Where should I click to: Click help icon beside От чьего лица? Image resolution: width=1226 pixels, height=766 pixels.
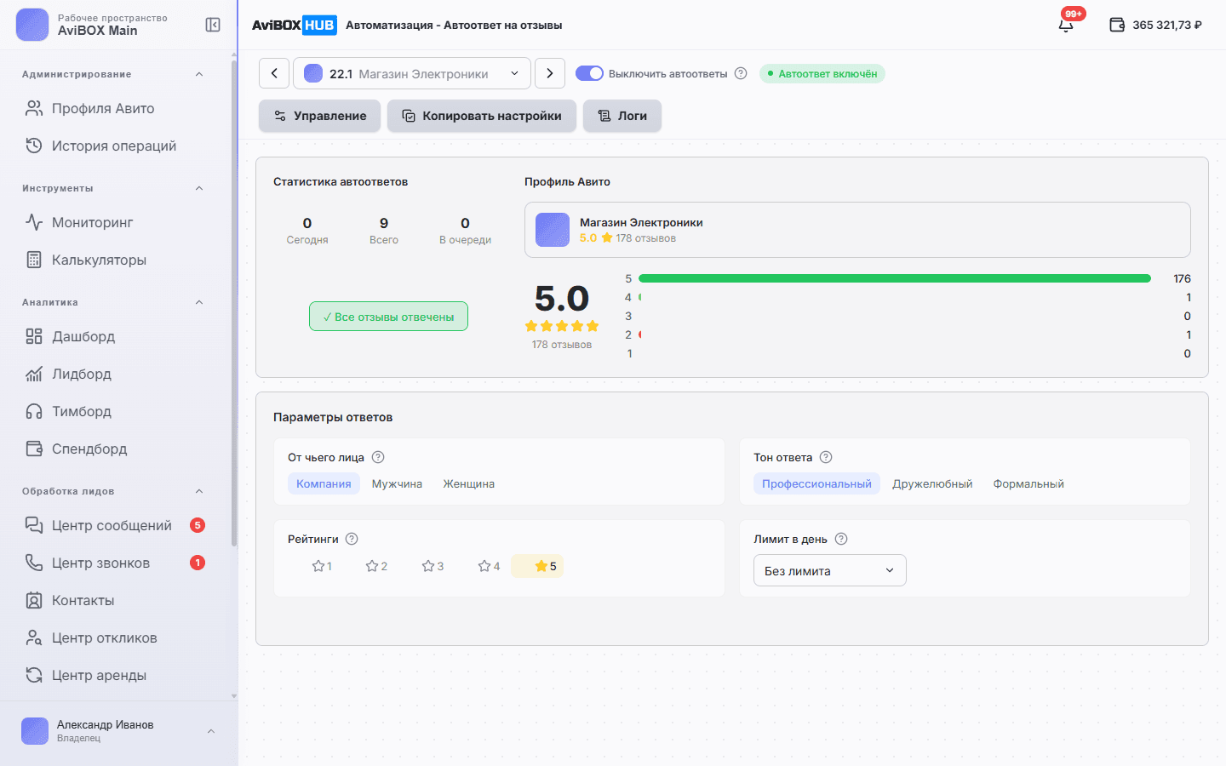pos(378,457)
